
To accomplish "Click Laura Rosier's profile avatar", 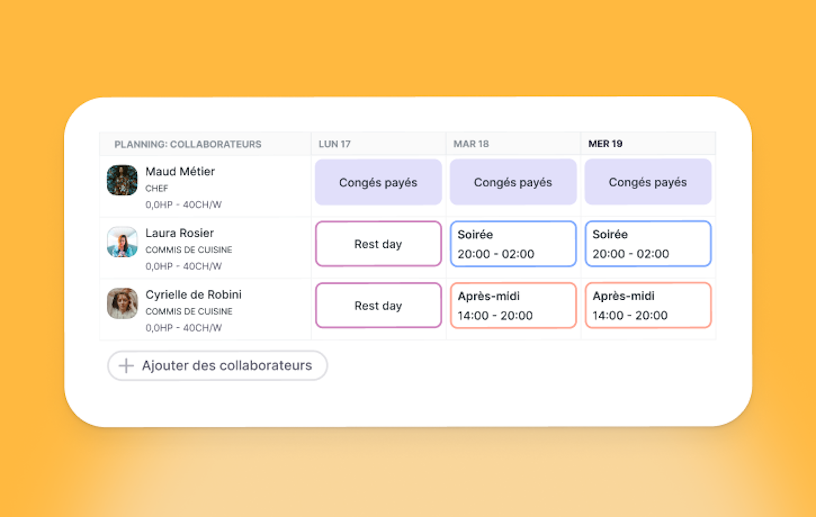I will pos(122,242).
